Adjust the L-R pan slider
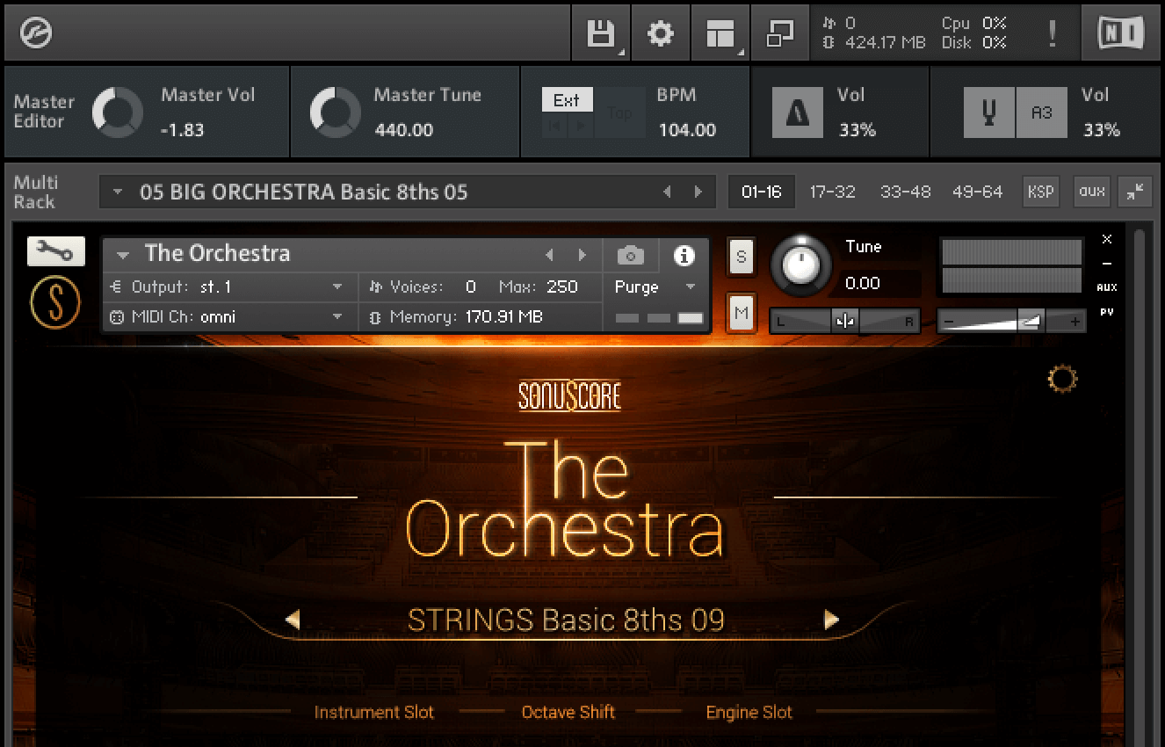Viewport: 1165px width, 747px height. coord(844,322)
